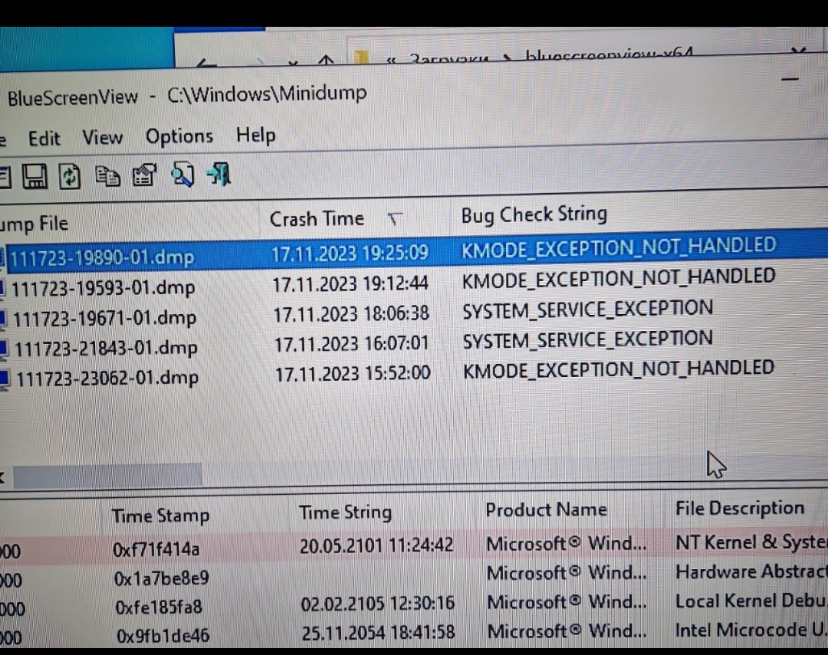Open the Properties toolbar icon
The height and width of the screenshot is (655, 828).
[144, 176]
